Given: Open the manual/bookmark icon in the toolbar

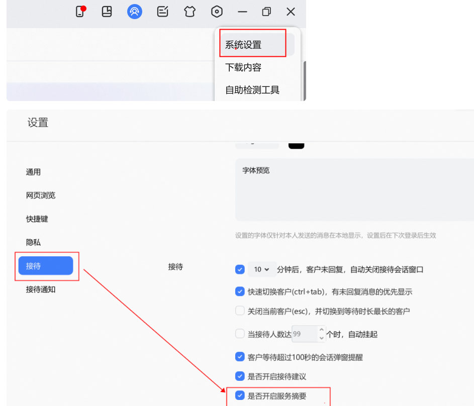Looking at the screenshot, I should coord(107,12).
